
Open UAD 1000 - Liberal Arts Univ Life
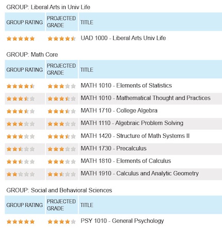tap(123, 38)
